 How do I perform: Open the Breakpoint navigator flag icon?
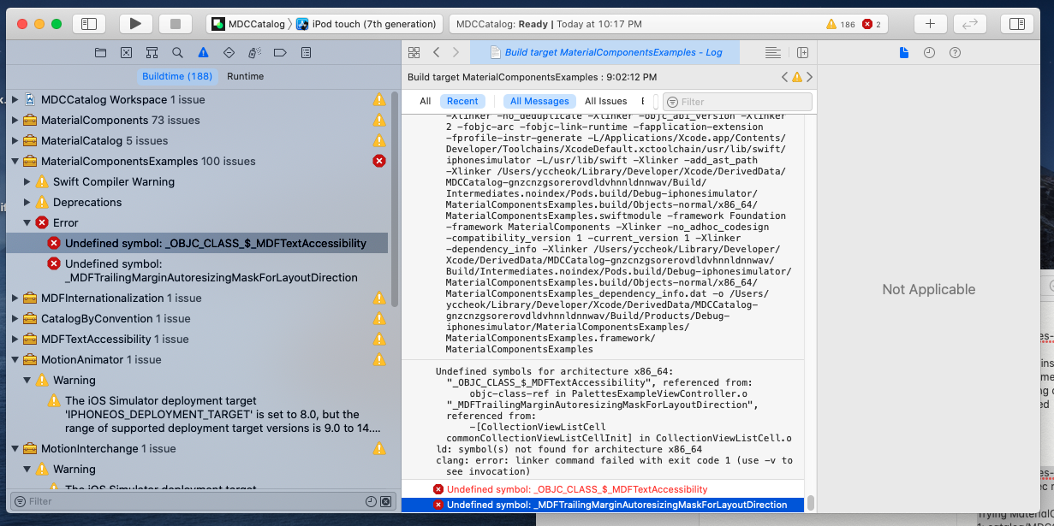click(280, 52)
